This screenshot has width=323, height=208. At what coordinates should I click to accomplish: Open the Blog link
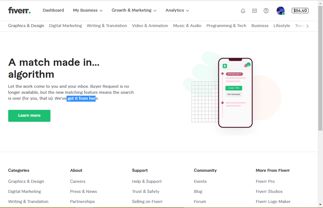(198, 192)
